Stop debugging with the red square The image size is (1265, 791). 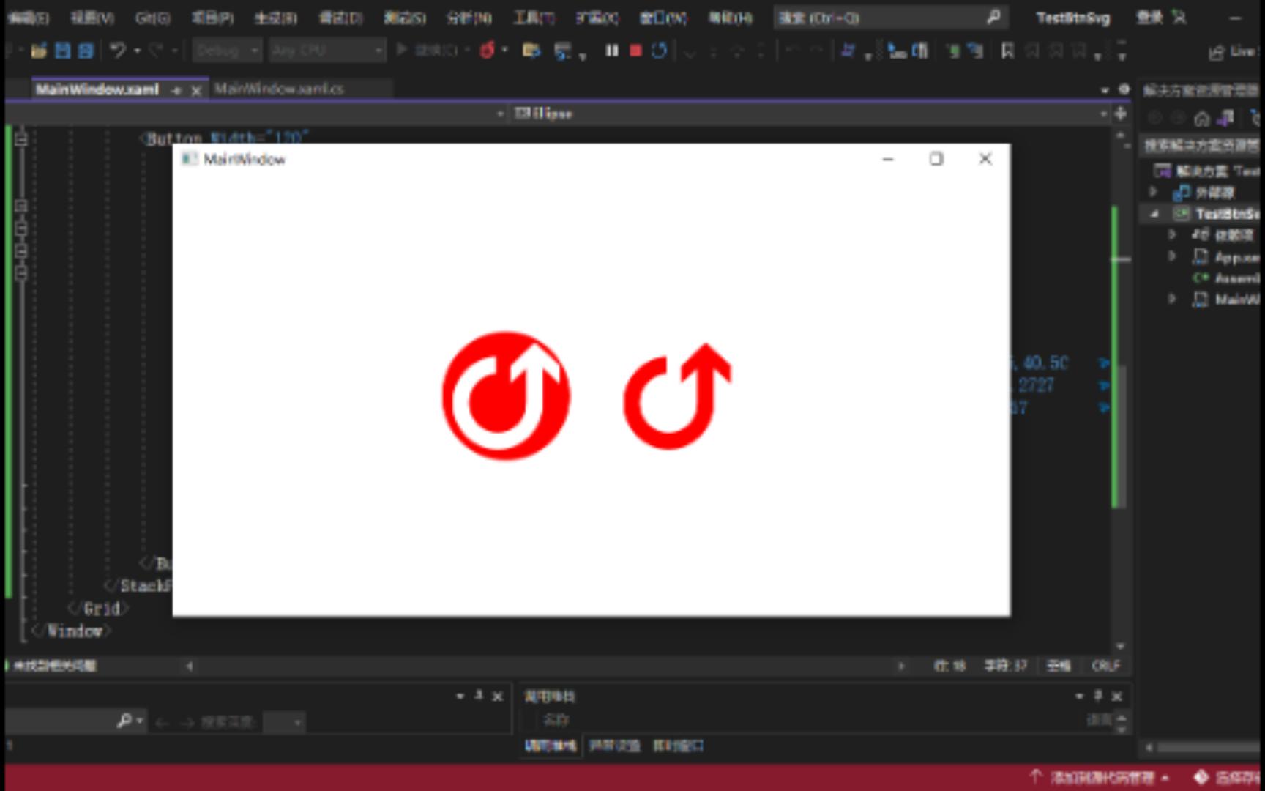pos(635,50)
